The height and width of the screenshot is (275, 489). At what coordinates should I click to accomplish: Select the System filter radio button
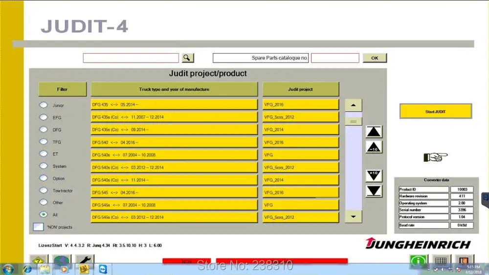pyautogui.click(x=44, y=166)
